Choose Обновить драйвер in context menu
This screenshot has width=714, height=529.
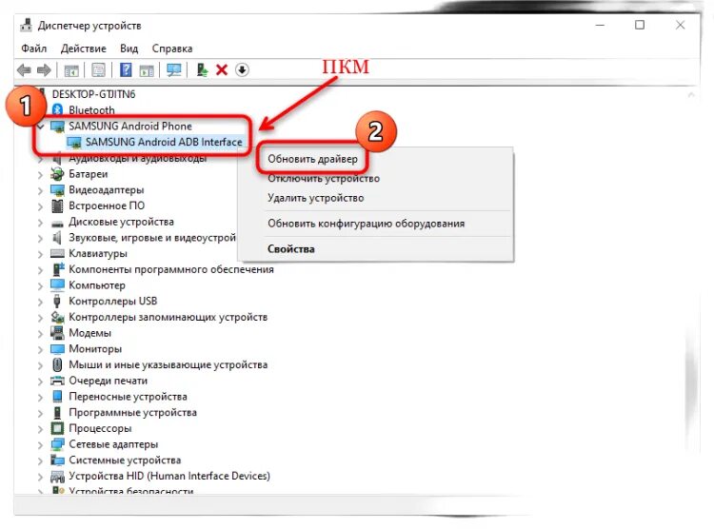pyautogui.click(x=312, y=159)
